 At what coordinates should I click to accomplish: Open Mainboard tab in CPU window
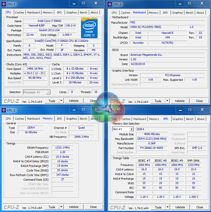(x=33, y=12)
